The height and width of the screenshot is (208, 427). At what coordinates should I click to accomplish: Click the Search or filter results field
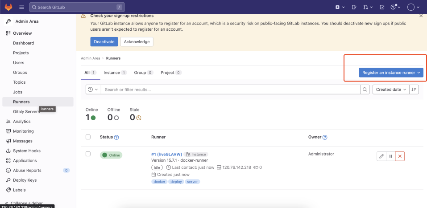(231, 90)
